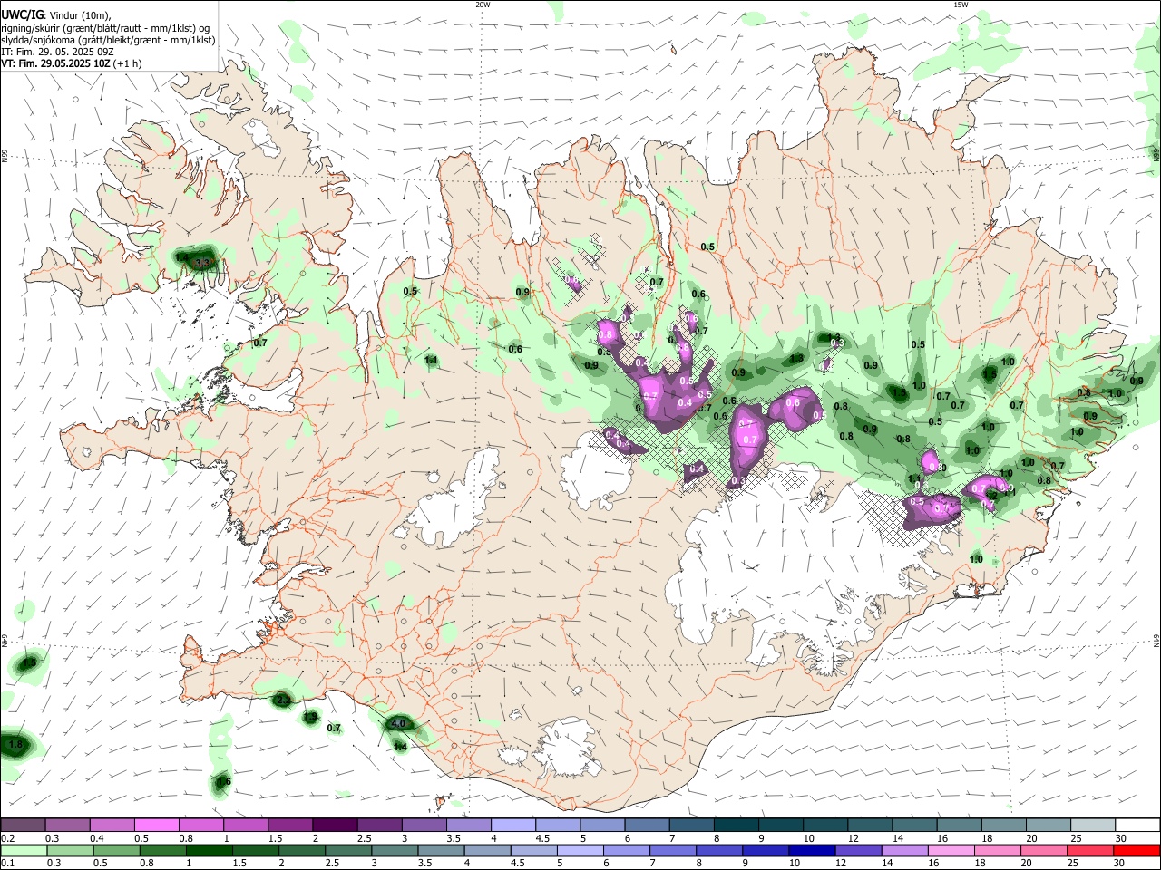This screenshot has height=870, width=1161.
Task: Select the grey-green rain swatch labeled 3
Action: pos(394,850)
